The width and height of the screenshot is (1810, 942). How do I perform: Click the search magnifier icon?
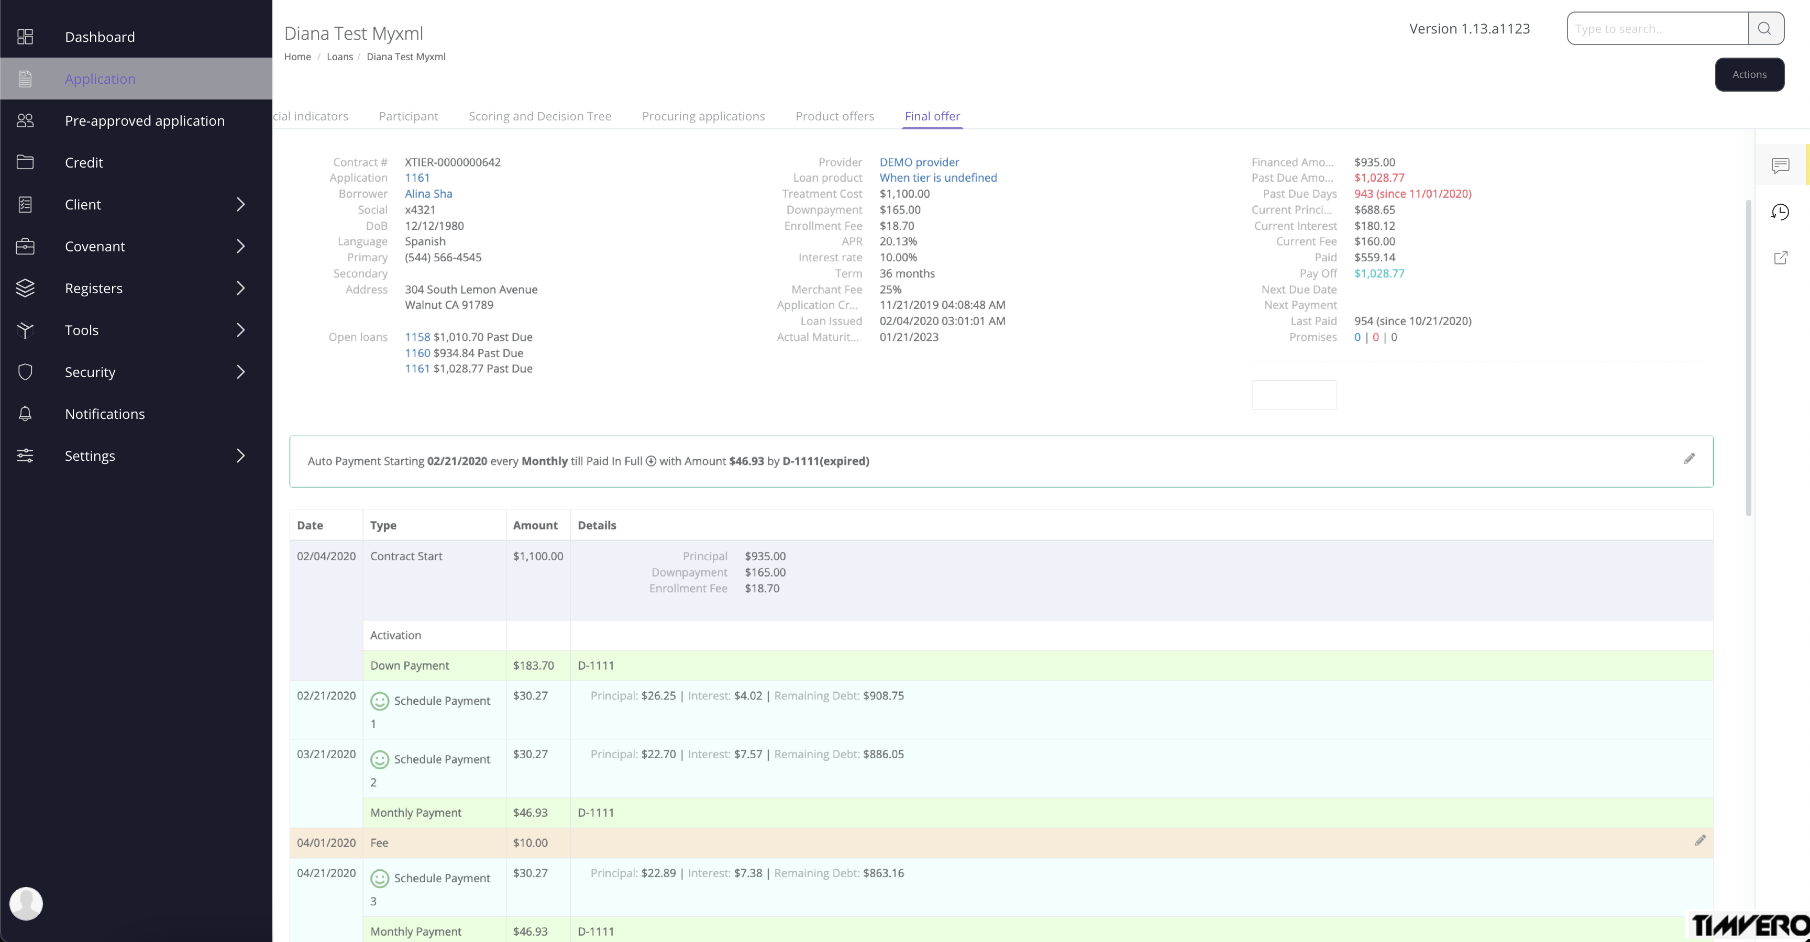pyautogui.click(x=1764, y=28)
